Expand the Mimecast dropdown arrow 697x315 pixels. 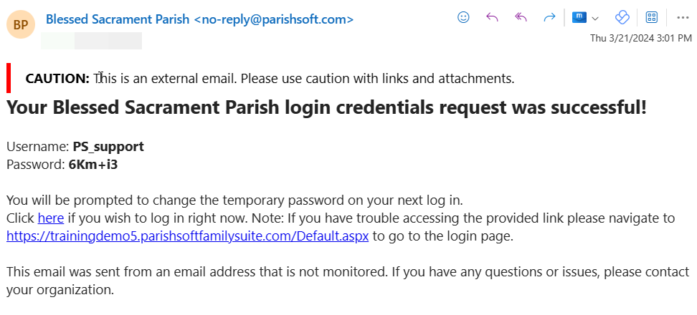[x=596, y=18]
